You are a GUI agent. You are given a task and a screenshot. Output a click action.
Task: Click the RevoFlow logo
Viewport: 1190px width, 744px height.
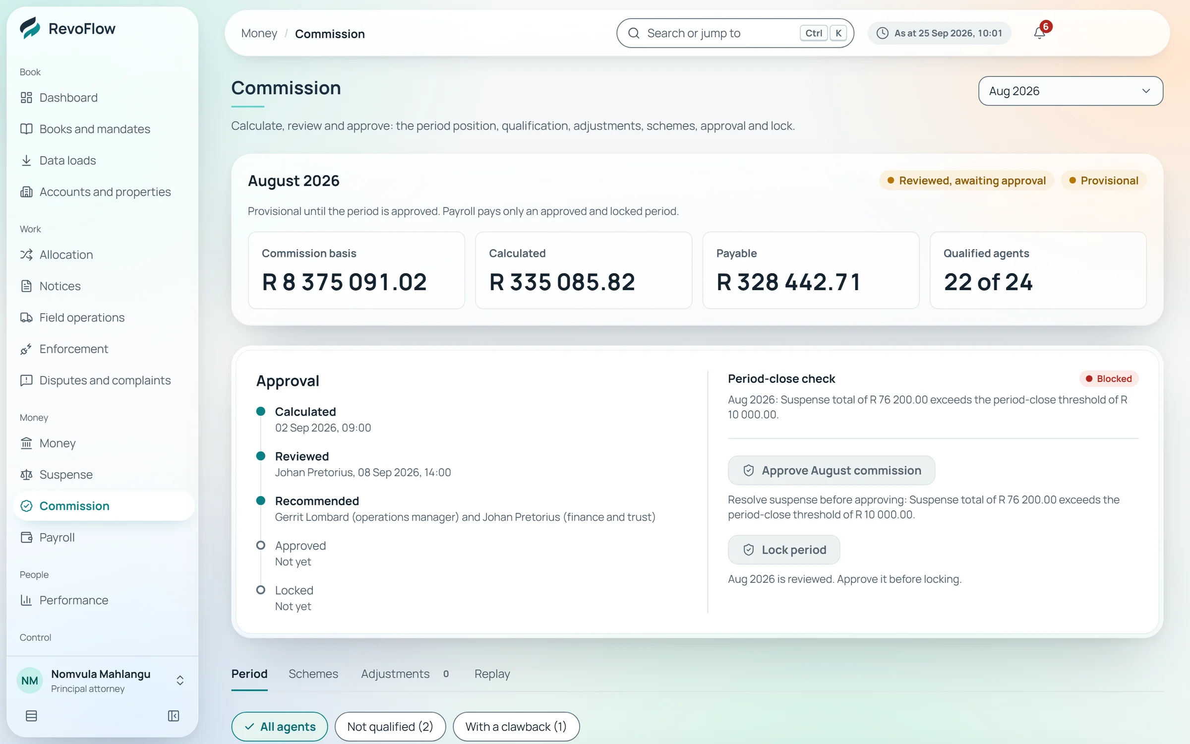click(x=67, y=28)
